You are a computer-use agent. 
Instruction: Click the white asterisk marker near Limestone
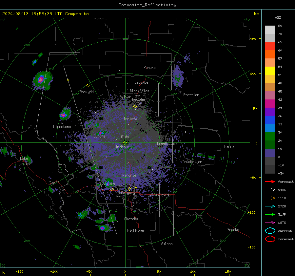point(62,124)
